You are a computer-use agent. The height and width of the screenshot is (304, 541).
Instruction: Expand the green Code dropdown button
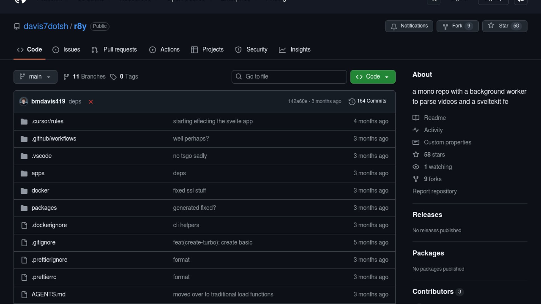(x=373, y=77)
